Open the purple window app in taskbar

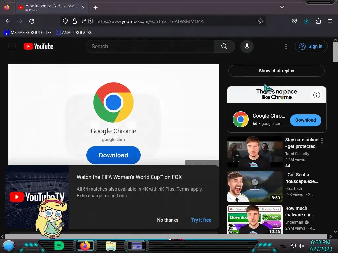136,245
